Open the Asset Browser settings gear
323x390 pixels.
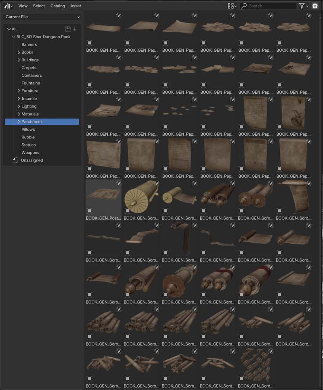pyautogui.click(x=315, y=6)
